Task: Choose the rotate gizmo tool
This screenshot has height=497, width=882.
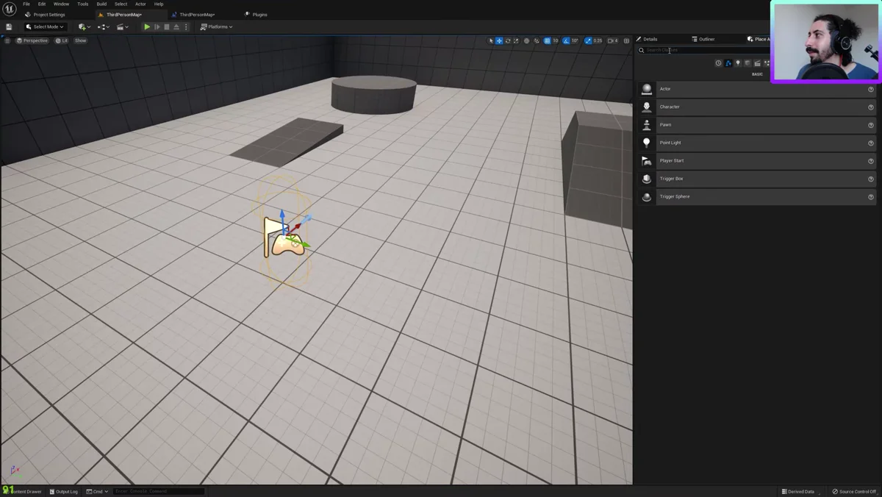Action: [x=507, y=40]
